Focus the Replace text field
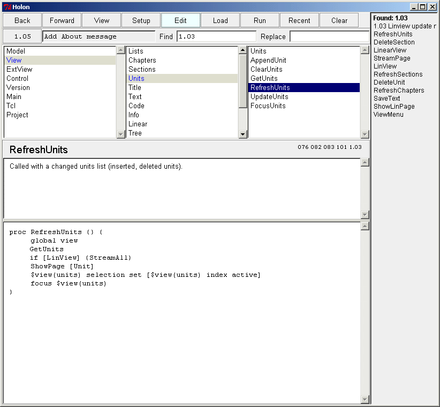Viewport: 440px width, 407px height. pos(329,36)
